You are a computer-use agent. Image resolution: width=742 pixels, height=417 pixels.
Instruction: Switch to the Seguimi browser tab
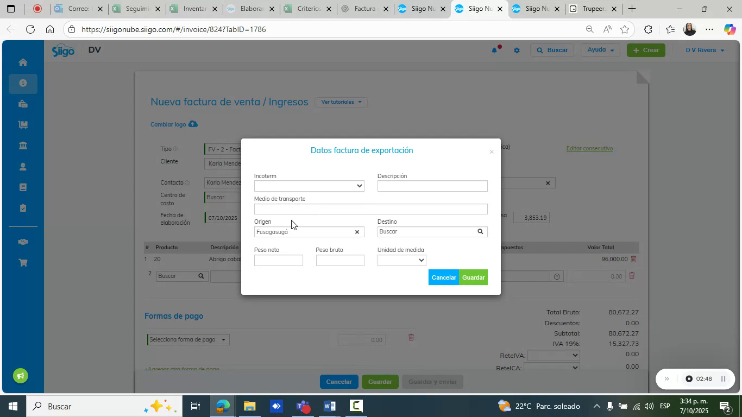point(136,9)
